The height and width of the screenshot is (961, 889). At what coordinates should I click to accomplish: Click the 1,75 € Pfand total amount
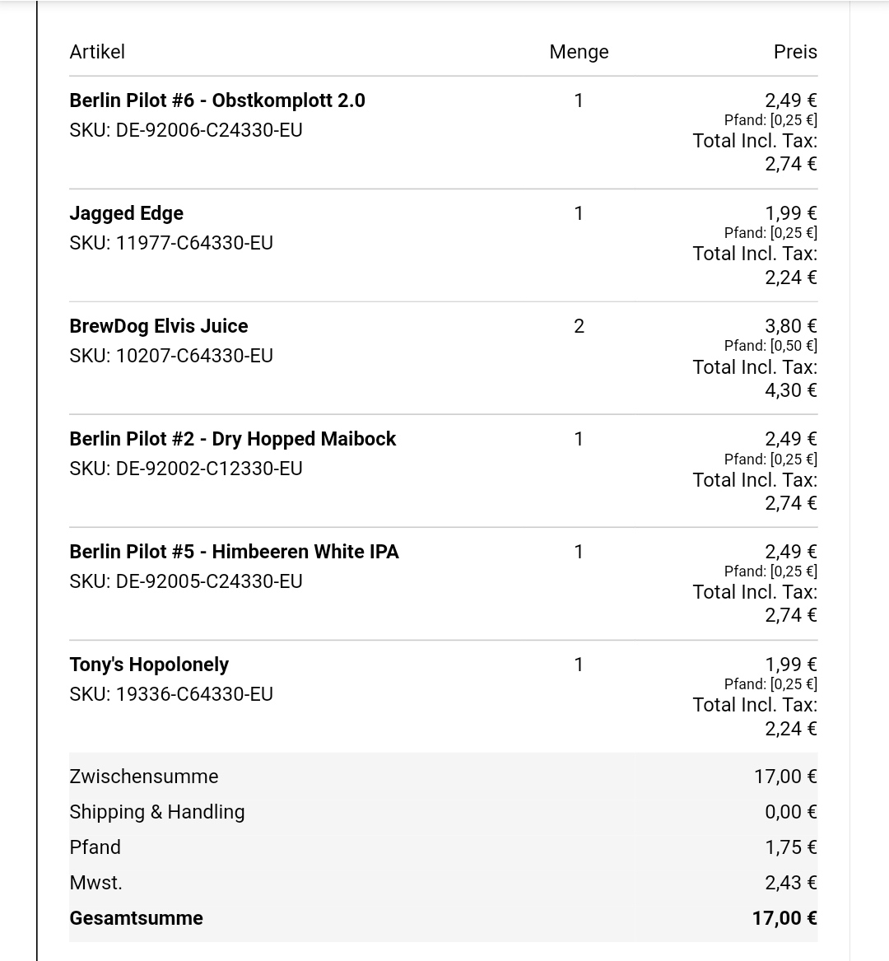click(x=790, y=847)
